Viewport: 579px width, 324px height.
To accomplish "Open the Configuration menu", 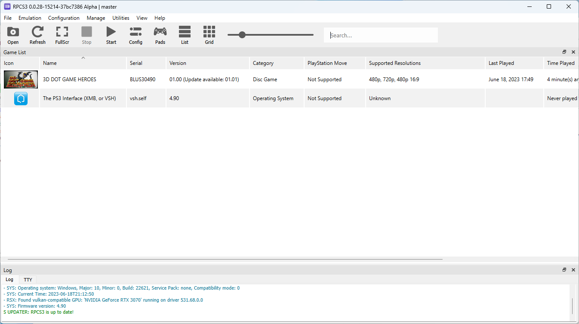I will (64, 18).
